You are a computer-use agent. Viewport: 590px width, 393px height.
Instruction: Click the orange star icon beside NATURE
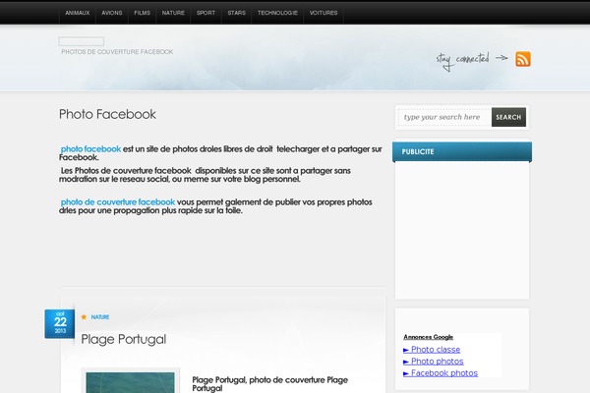[x=84, y=317]
